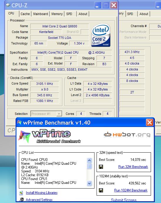Minimize the second CPU-Z window
The image size is (161, 203).
158,5
